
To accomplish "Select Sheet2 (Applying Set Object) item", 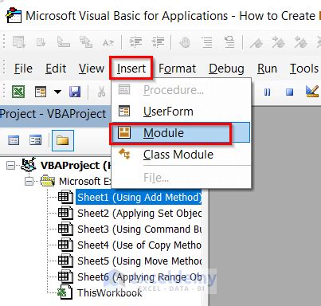I will [139, 213].
